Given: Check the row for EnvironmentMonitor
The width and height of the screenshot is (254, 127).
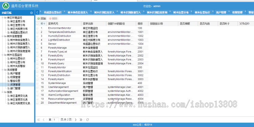Looking at the screenshot, I should pyautogui.click(x=37, y=28).
